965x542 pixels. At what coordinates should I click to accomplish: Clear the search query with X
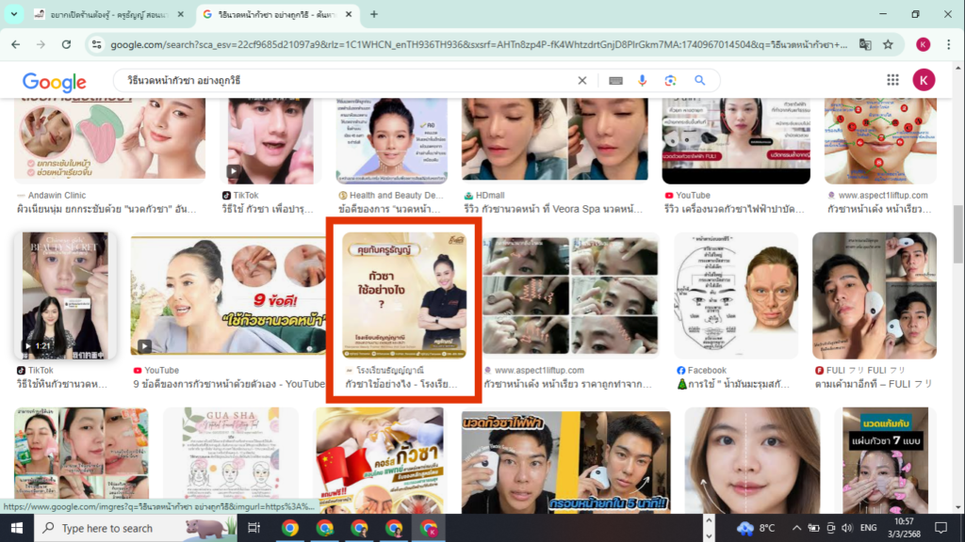tap(582, 81)
